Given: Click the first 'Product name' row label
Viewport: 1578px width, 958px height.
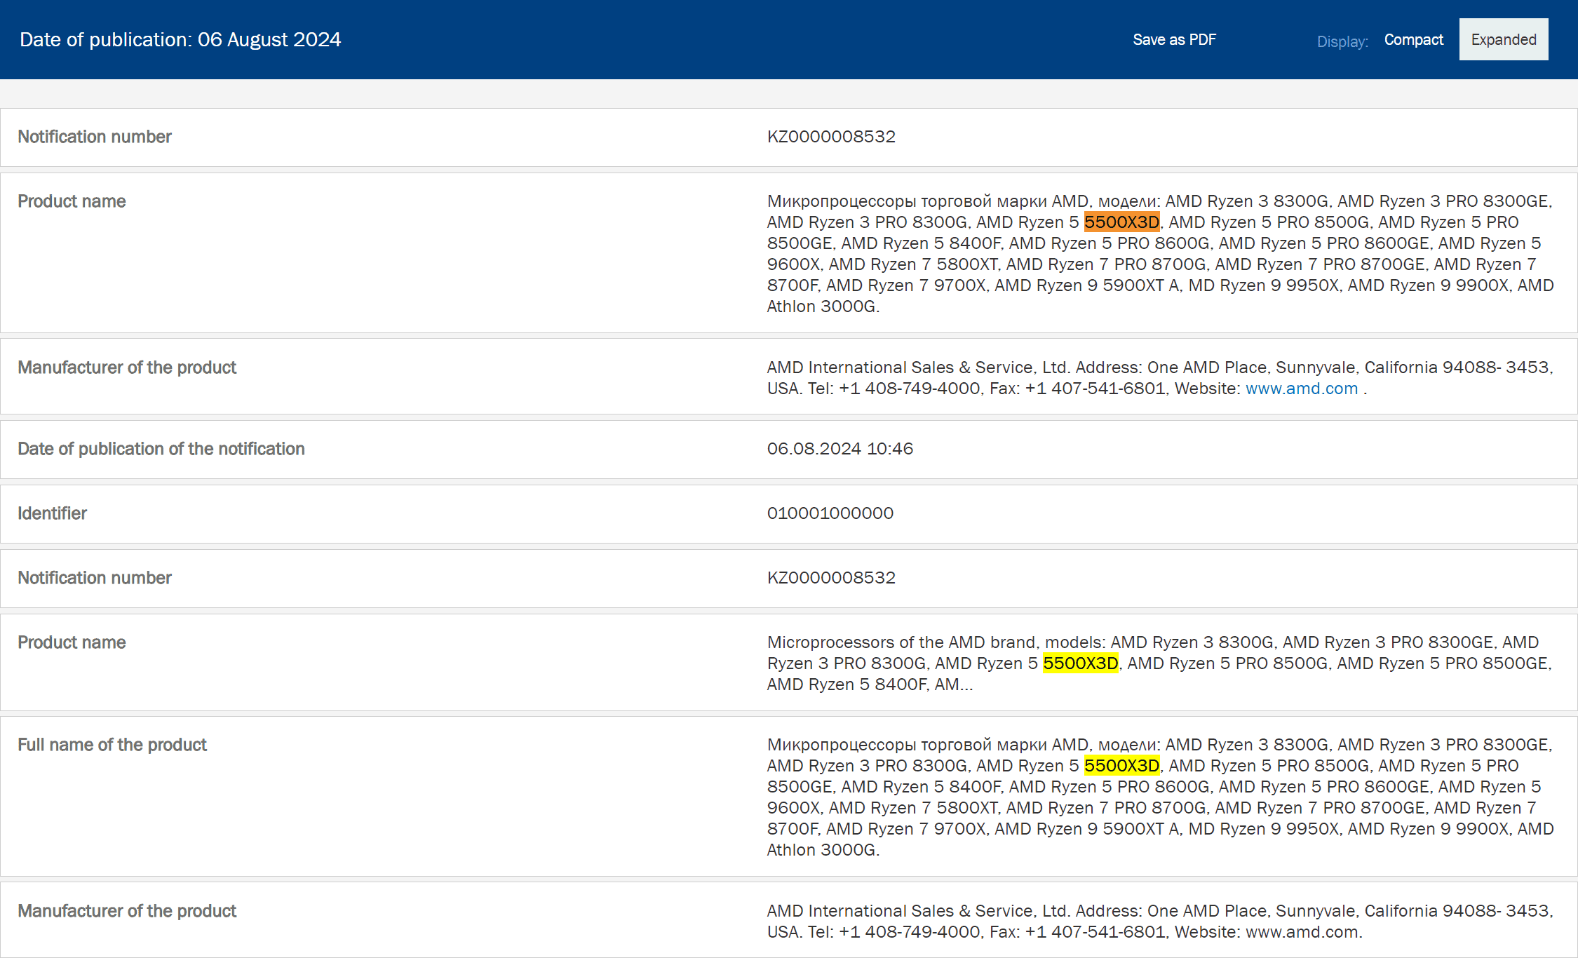Looking at the screenshot, I should 72,201.
